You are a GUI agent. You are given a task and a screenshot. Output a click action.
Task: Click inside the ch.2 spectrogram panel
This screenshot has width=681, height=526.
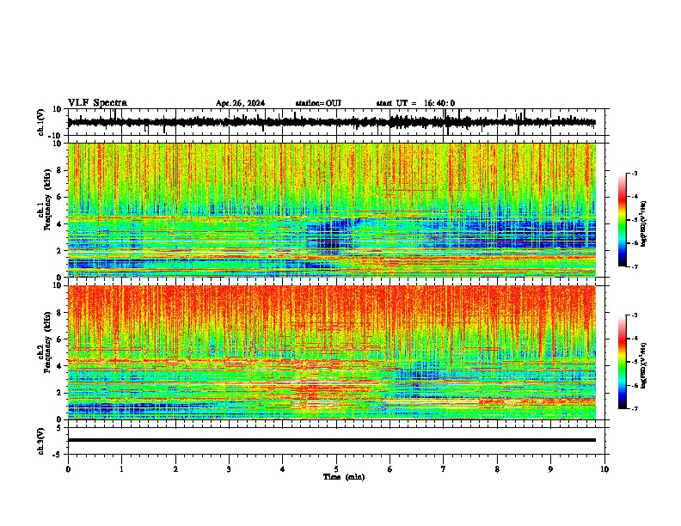(332, 352)
